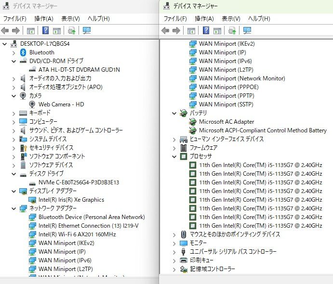Select コンピューター category
The width and height of the screenshot is (333, 284).
[x=43, y=121]
